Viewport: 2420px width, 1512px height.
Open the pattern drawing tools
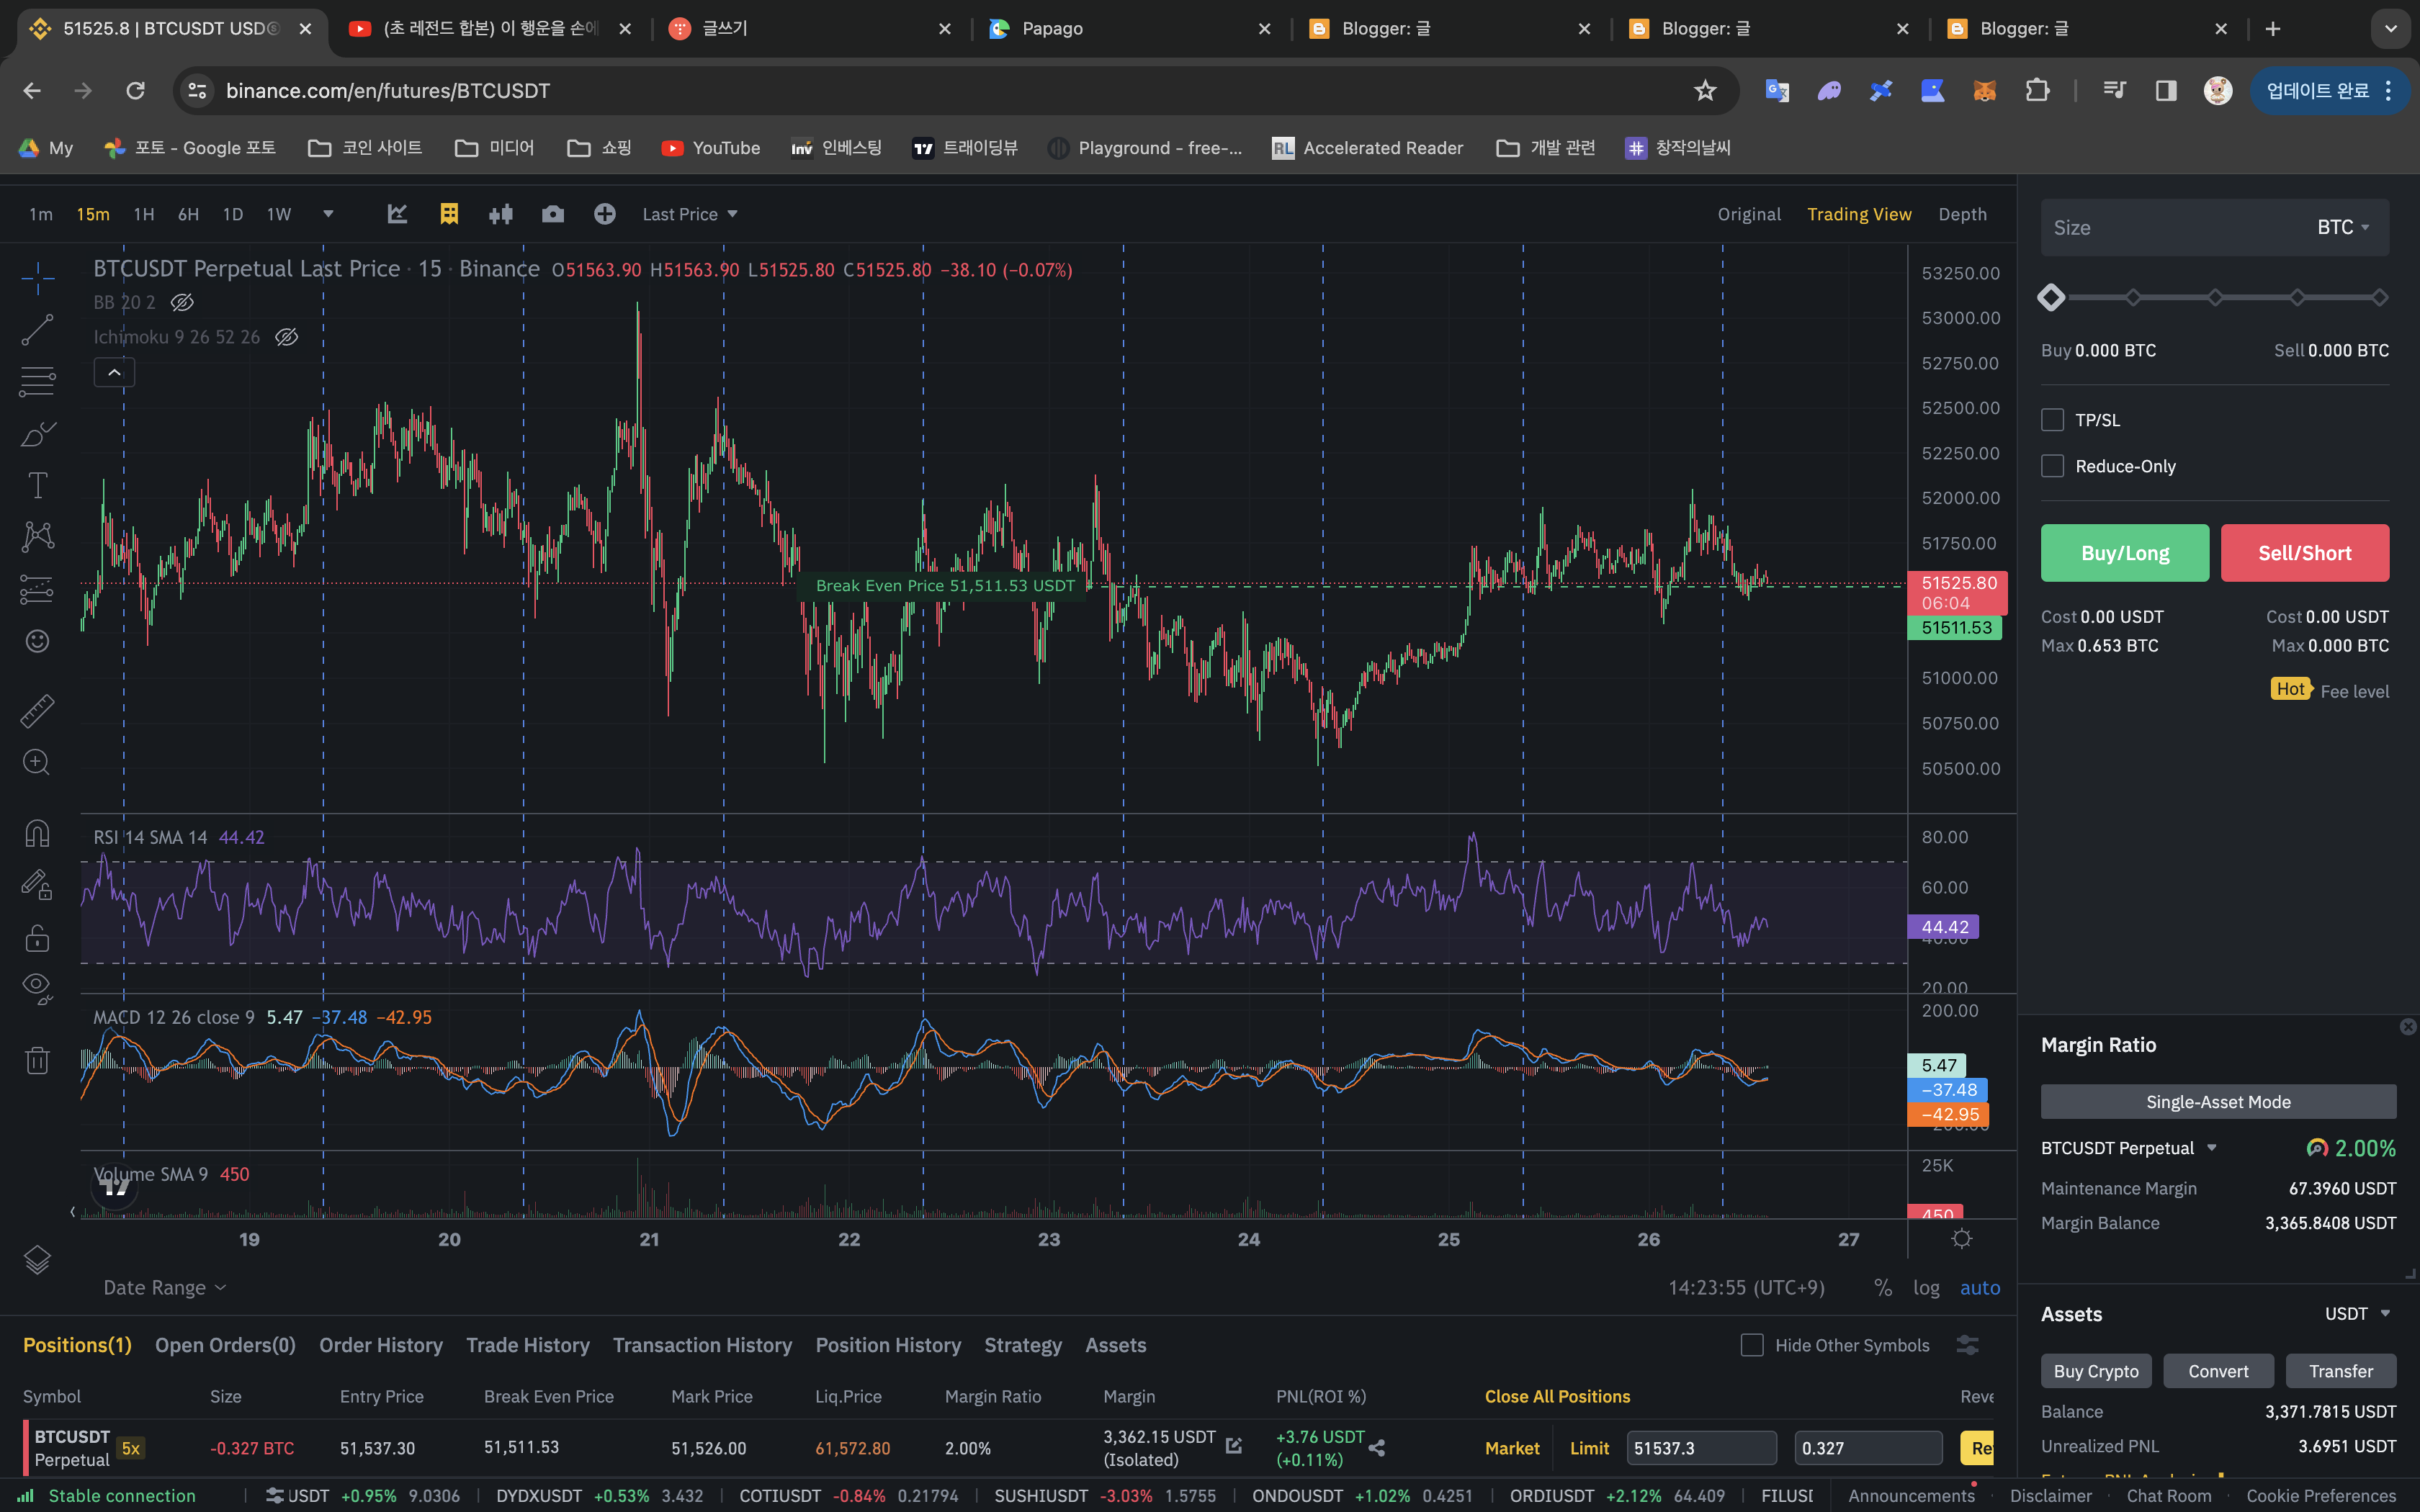pyautogui.click(x=38, y=537)
